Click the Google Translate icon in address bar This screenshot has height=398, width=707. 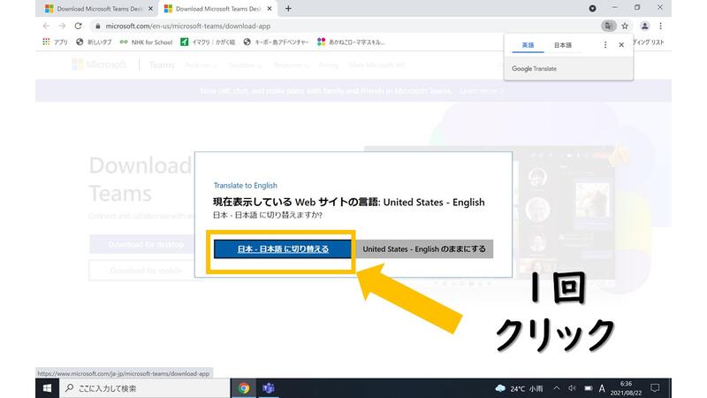[x=607, y=27]
